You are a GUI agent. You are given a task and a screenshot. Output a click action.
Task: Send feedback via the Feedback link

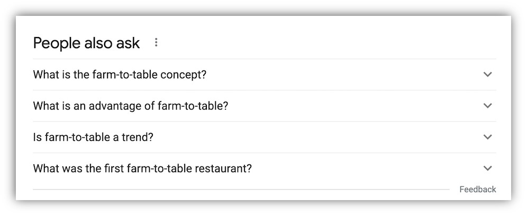pos(477,190)
